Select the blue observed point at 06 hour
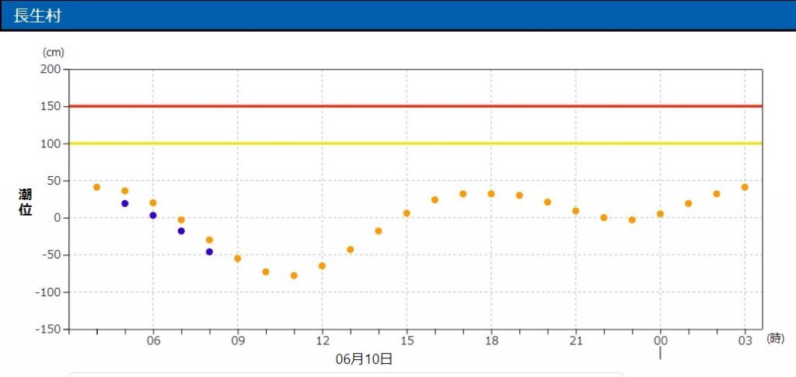Image resolution: width=796 pixels, height=377 pixels. pos(153,216)
